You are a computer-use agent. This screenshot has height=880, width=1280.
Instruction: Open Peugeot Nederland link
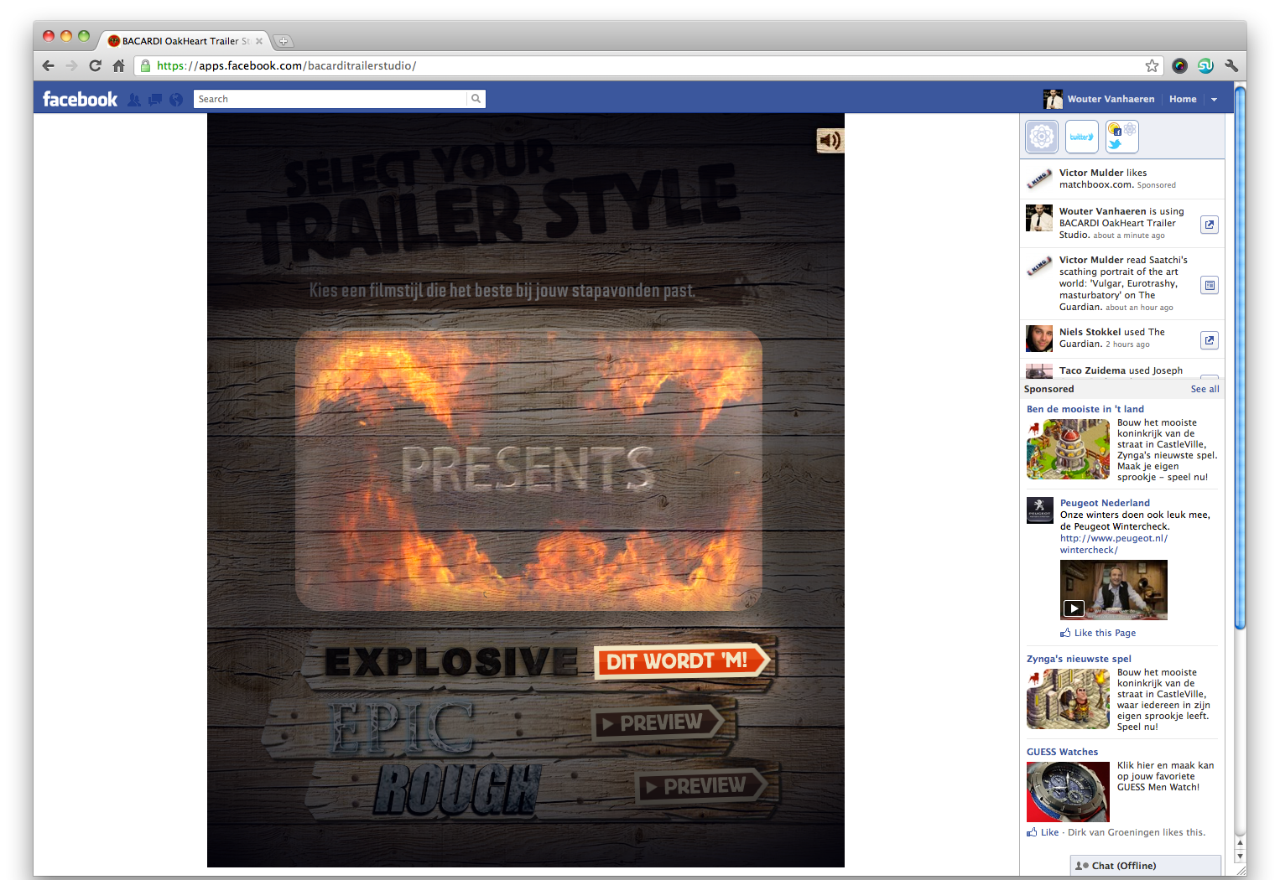(x=1105, y=503)
